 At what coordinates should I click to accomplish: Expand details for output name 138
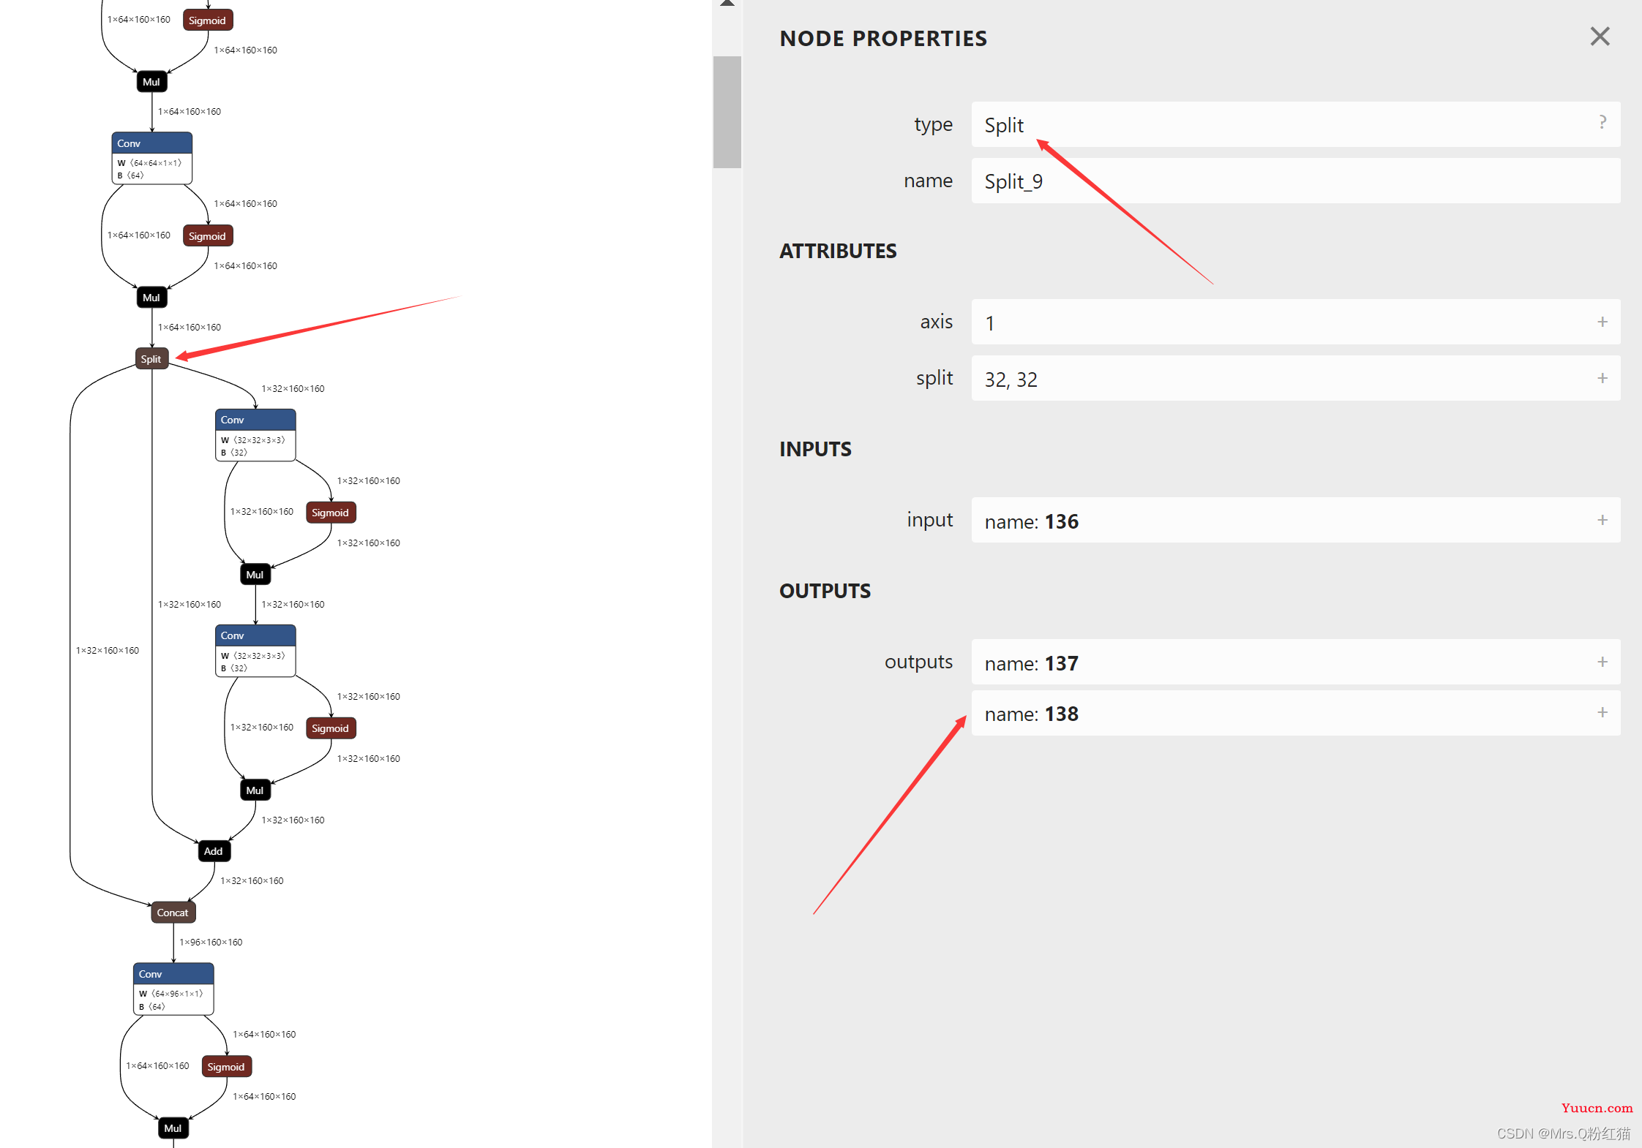[x=1602, y=712]
